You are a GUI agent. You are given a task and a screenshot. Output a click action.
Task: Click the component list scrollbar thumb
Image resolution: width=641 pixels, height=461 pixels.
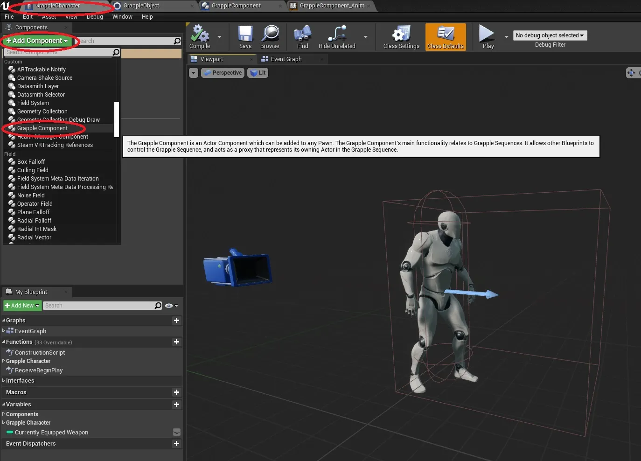pyautogui.click(x=117, y=119)
